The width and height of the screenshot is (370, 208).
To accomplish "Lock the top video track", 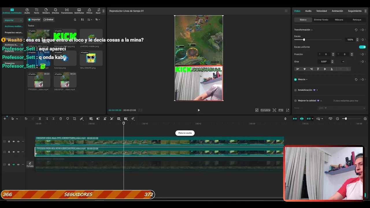I will tap(9, 141).
